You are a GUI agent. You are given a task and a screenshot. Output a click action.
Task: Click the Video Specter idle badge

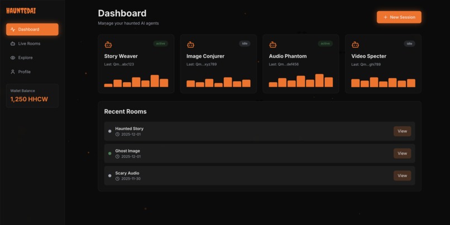[410, 44]
